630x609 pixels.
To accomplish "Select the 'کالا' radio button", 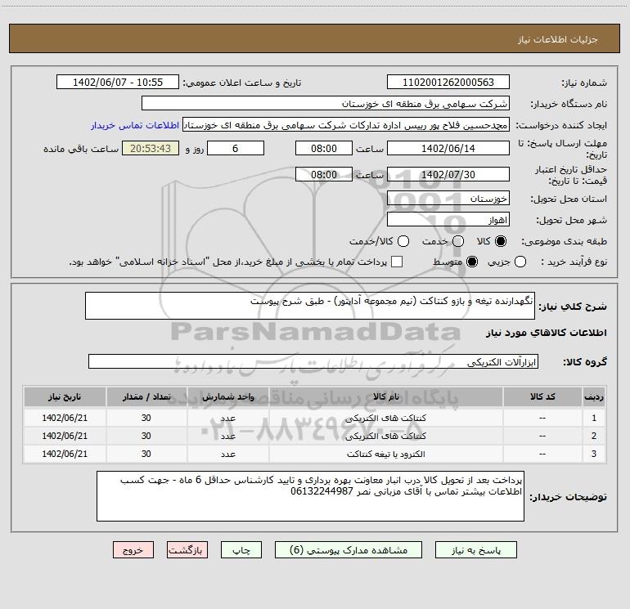I will click(x=502, y=242).
